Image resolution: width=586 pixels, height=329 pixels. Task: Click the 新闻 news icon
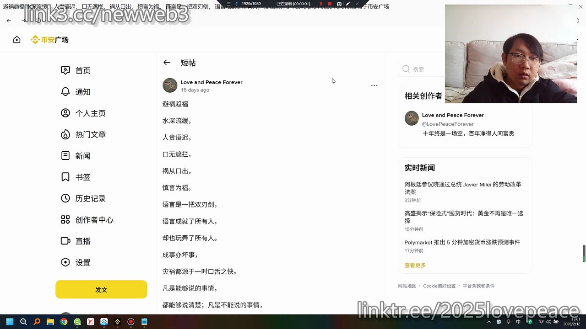[x=65, y=156]
